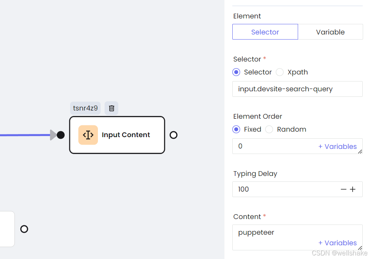The width and height of the screenshot is (369, 259).
Task: Select the Xpath radio option
Action: 280,72
